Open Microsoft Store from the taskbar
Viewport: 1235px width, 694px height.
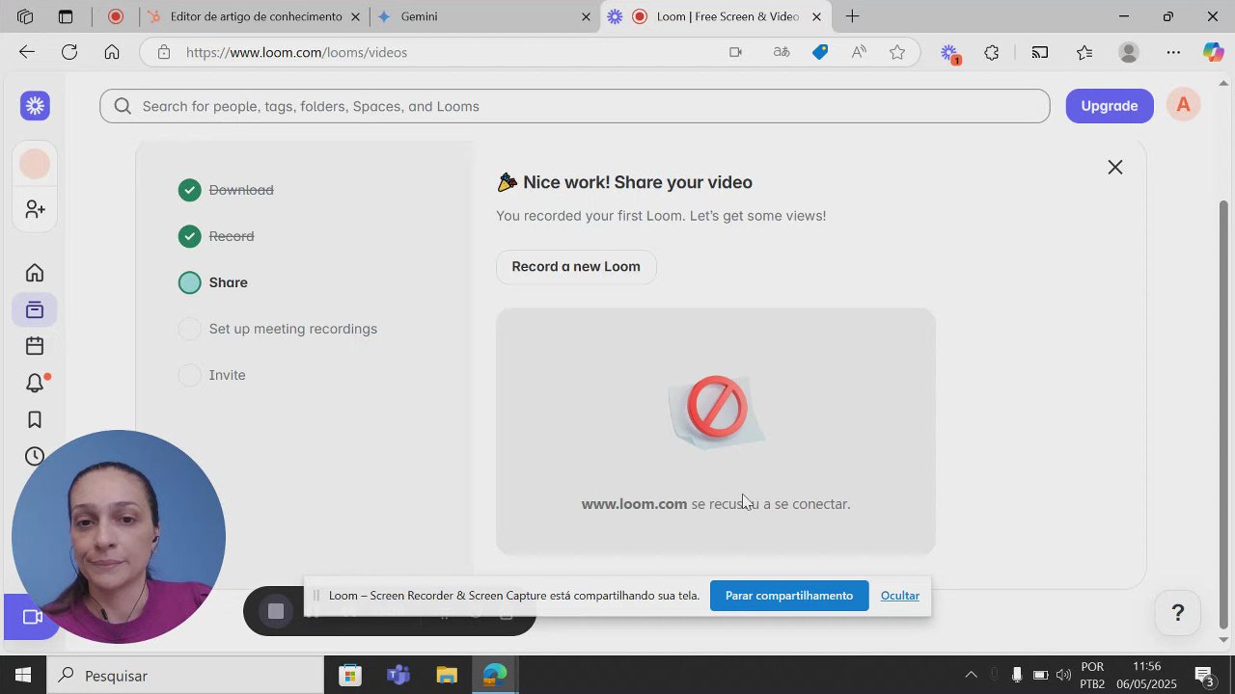(350, 676)
